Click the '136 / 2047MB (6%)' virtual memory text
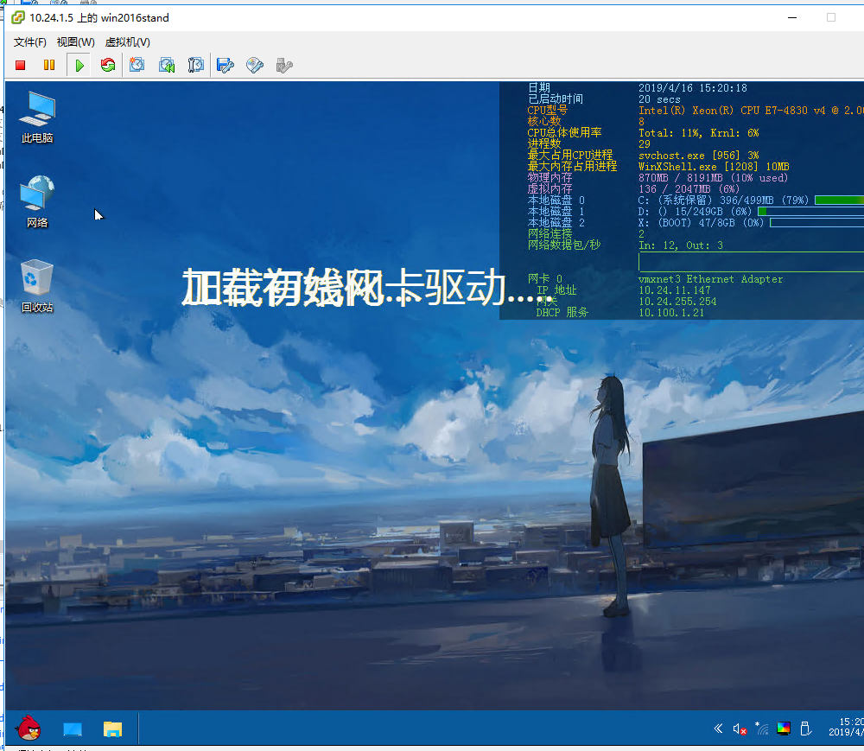Viewport: 864px width, 751px height. click(x=689, y=189)
